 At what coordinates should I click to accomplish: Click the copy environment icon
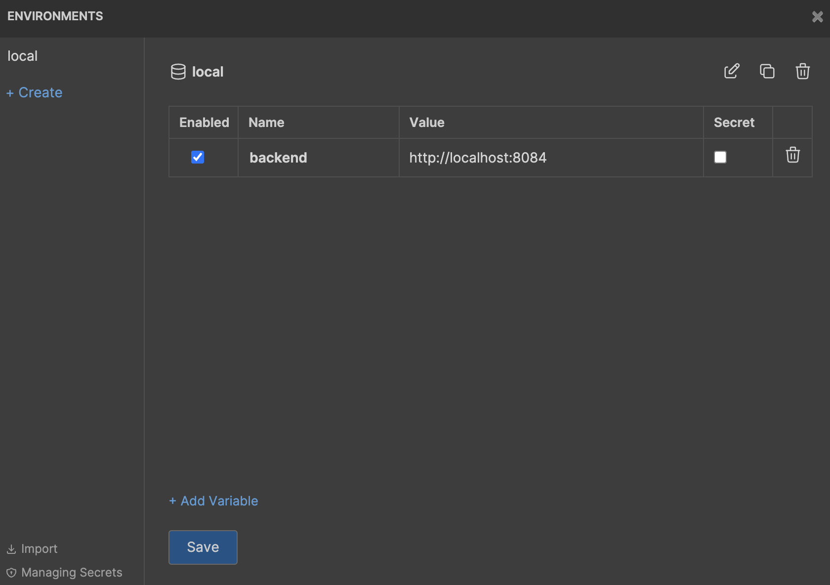767,71
